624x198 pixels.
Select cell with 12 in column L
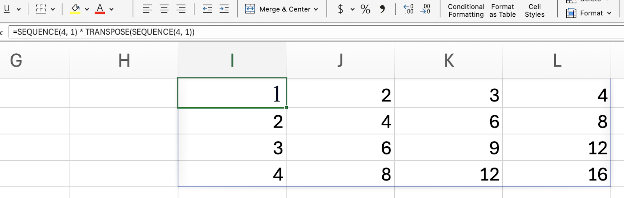557,147
